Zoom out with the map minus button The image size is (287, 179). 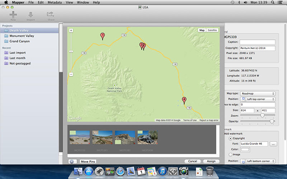71,74
